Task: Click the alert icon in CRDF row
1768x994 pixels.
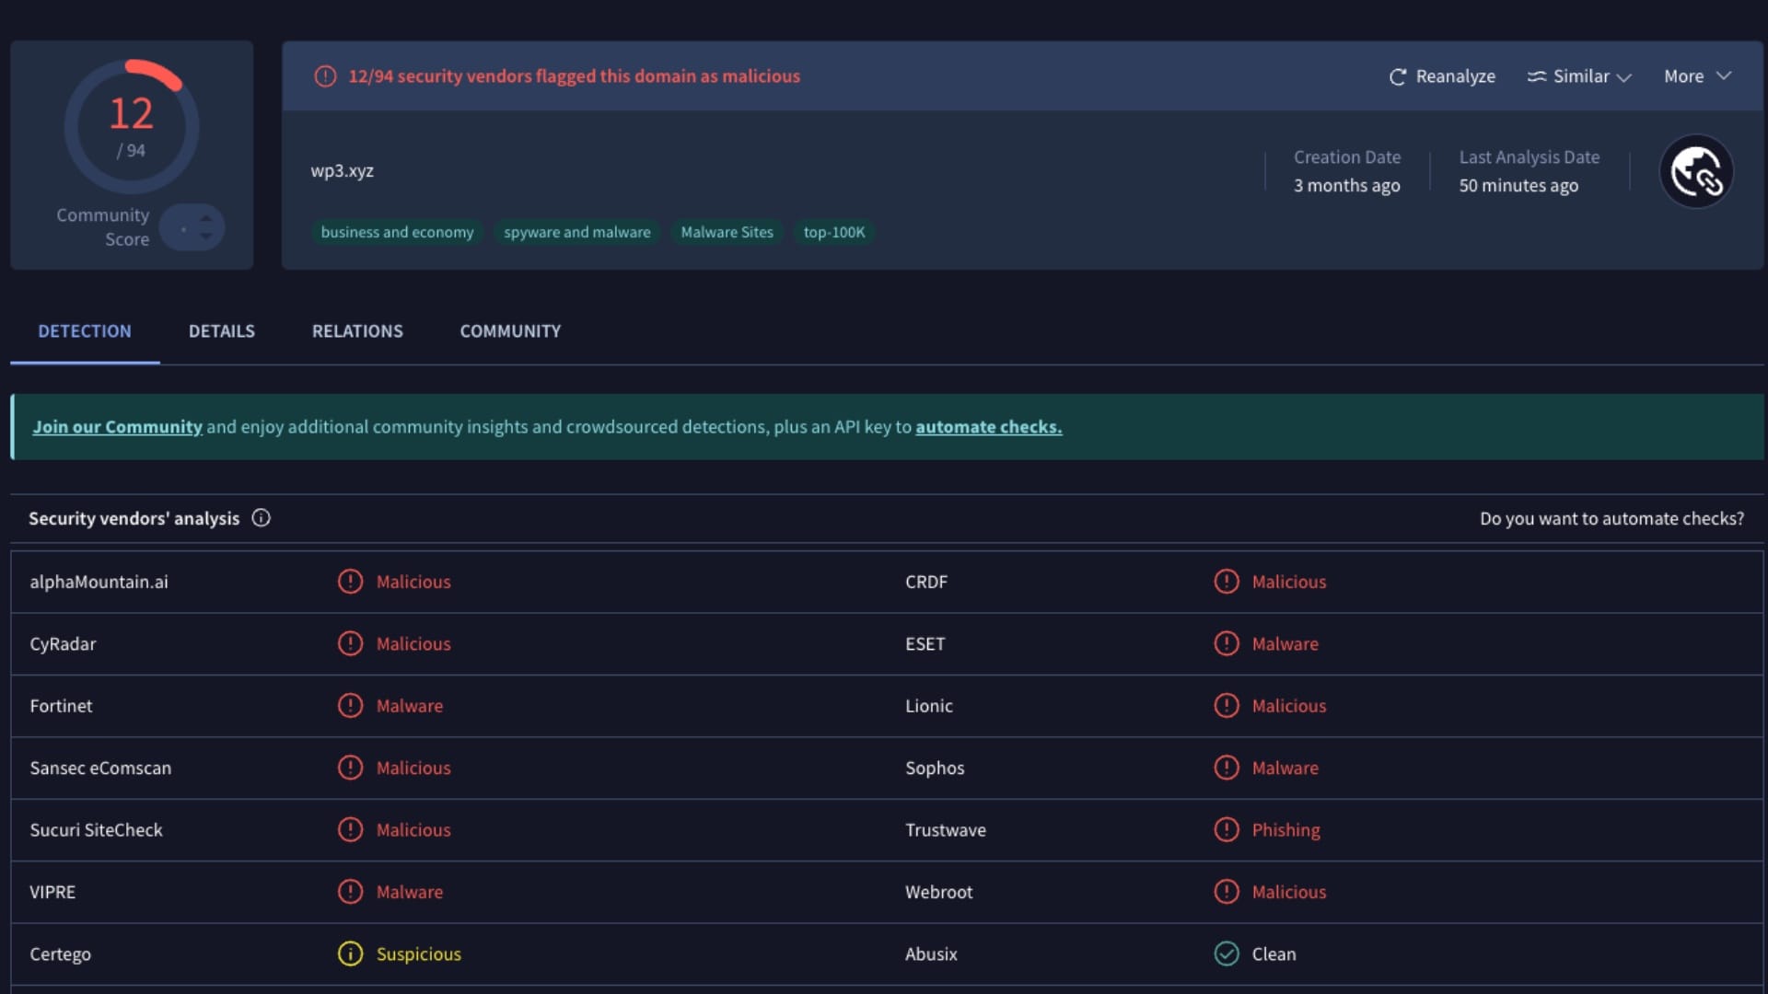Action: tap(1226, 582)
